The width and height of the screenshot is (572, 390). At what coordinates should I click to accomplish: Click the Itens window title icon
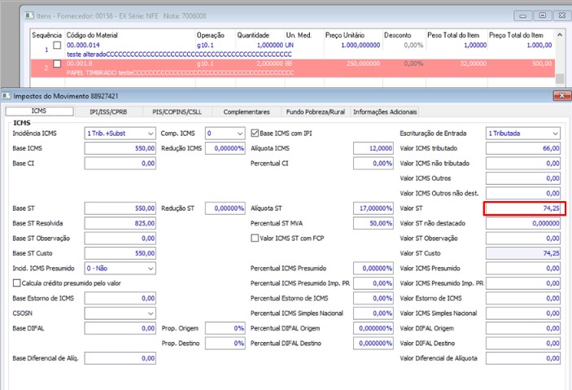pos(29,15)
